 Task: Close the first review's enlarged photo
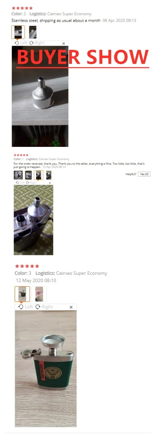63,43
